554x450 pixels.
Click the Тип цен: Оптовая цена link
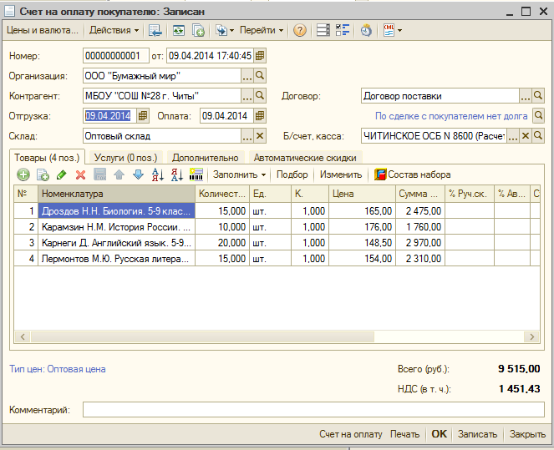[58, 368]
